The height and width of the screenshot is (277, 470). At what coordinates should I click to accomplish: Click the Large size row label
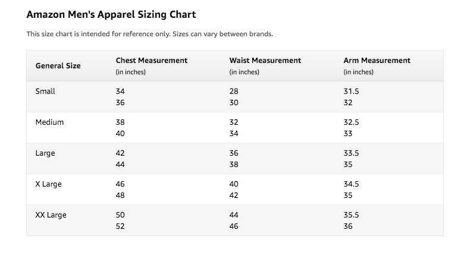click(x=45, y=153)
